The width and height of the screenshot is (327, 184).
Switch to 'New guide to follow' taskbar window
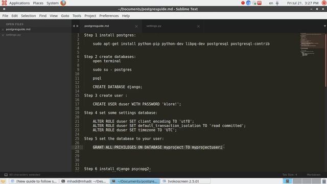point(34,181)
